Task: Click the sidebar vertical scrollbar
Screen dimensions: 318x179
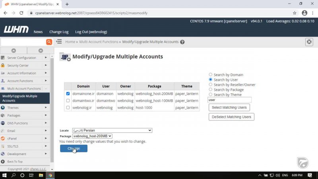Action: pos(52,111)
